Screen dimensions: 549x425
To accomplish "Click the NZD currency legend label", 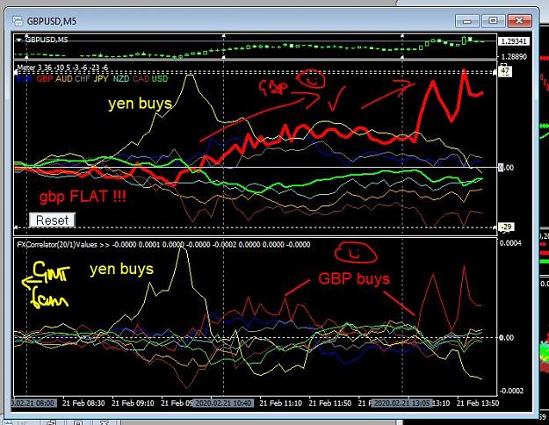I will click(x=121, y=79).
